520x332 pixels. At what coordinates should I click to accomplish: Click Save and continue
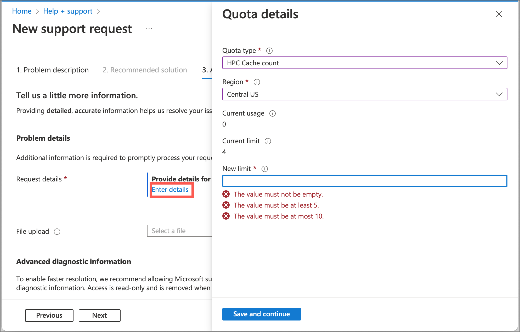click(261, 314)
